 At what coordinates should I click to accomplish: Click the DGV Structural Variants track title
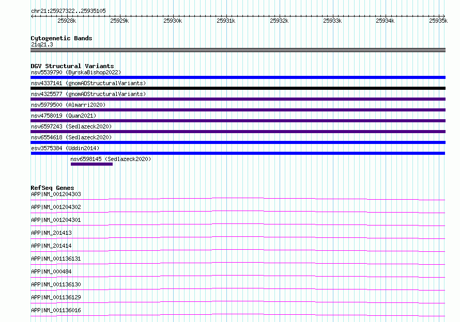click(72, 66)
